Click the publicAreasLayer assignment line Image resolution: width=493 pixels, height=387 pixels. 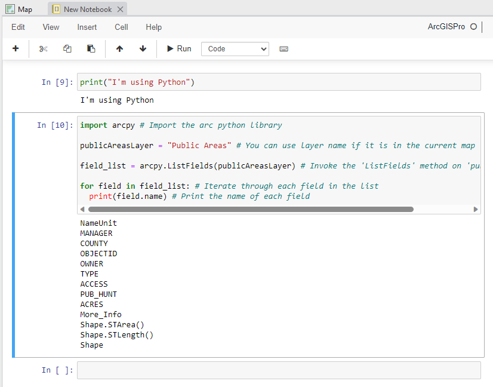pos(278,145)
